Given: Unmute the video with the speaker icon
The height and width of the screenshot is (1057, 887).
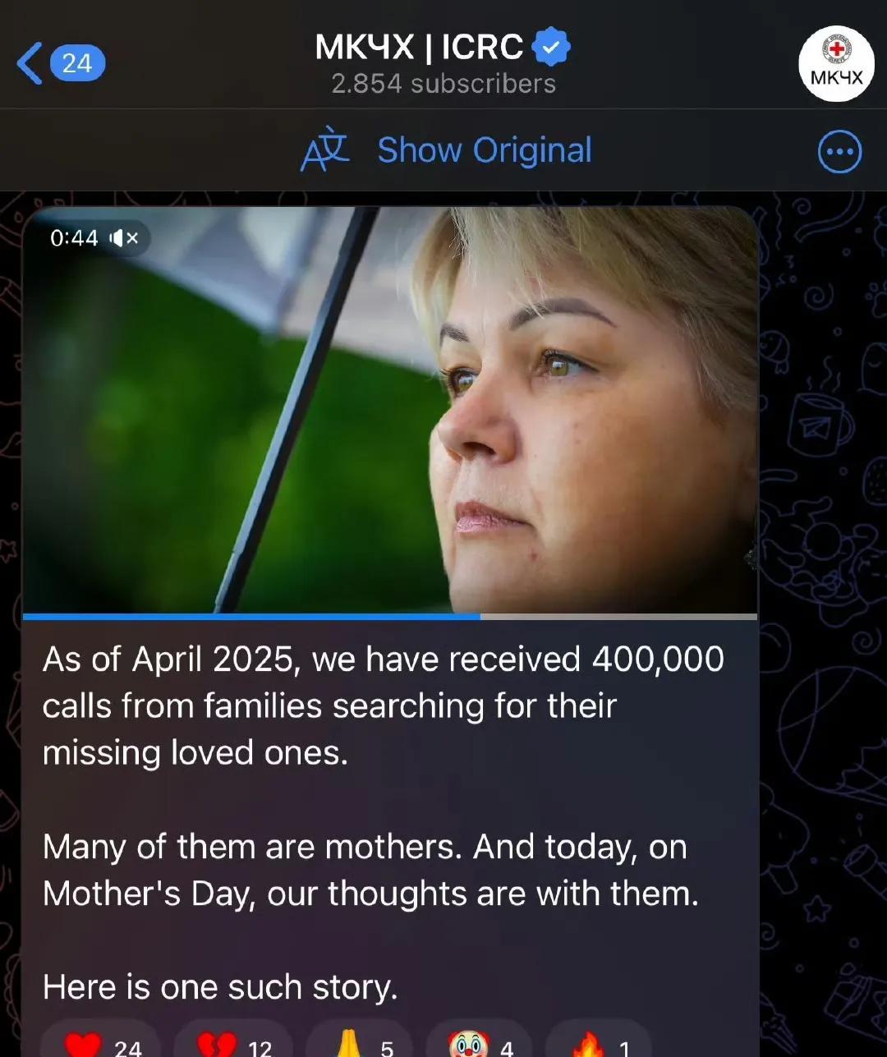Looking at the screenshot, I should [x=125, y=238].
